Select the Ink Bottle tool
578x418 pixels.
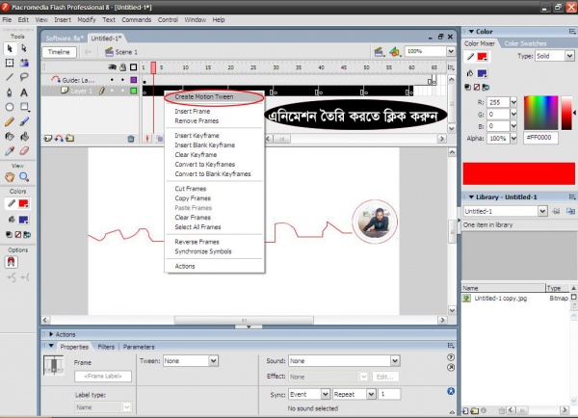click(x=10, y=137)
